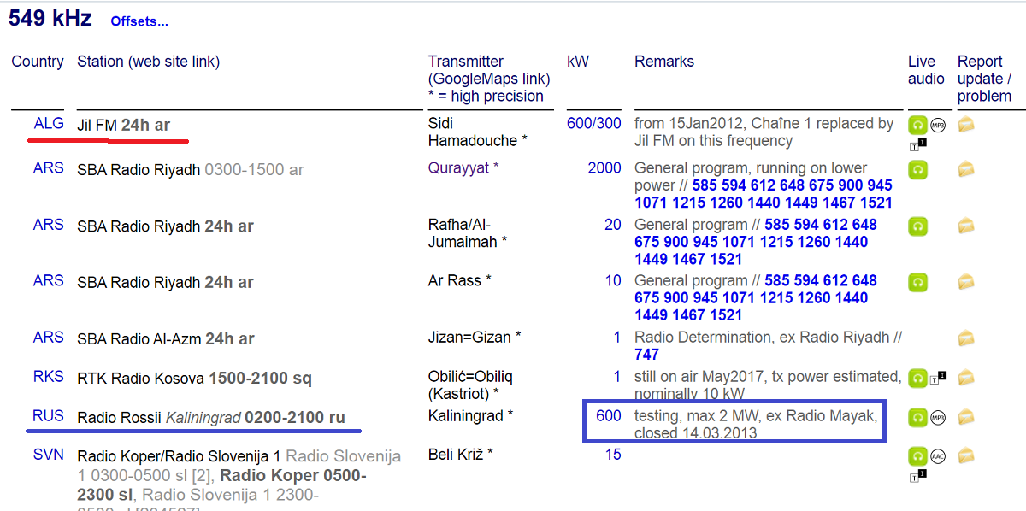Click 600 kW value for Kaliningrad

pyautogui.click(x=609, y=415)
